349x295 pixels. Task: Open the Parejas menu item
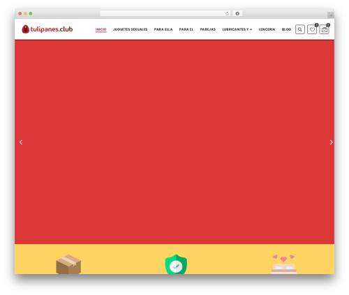click(x=208, y=29)
